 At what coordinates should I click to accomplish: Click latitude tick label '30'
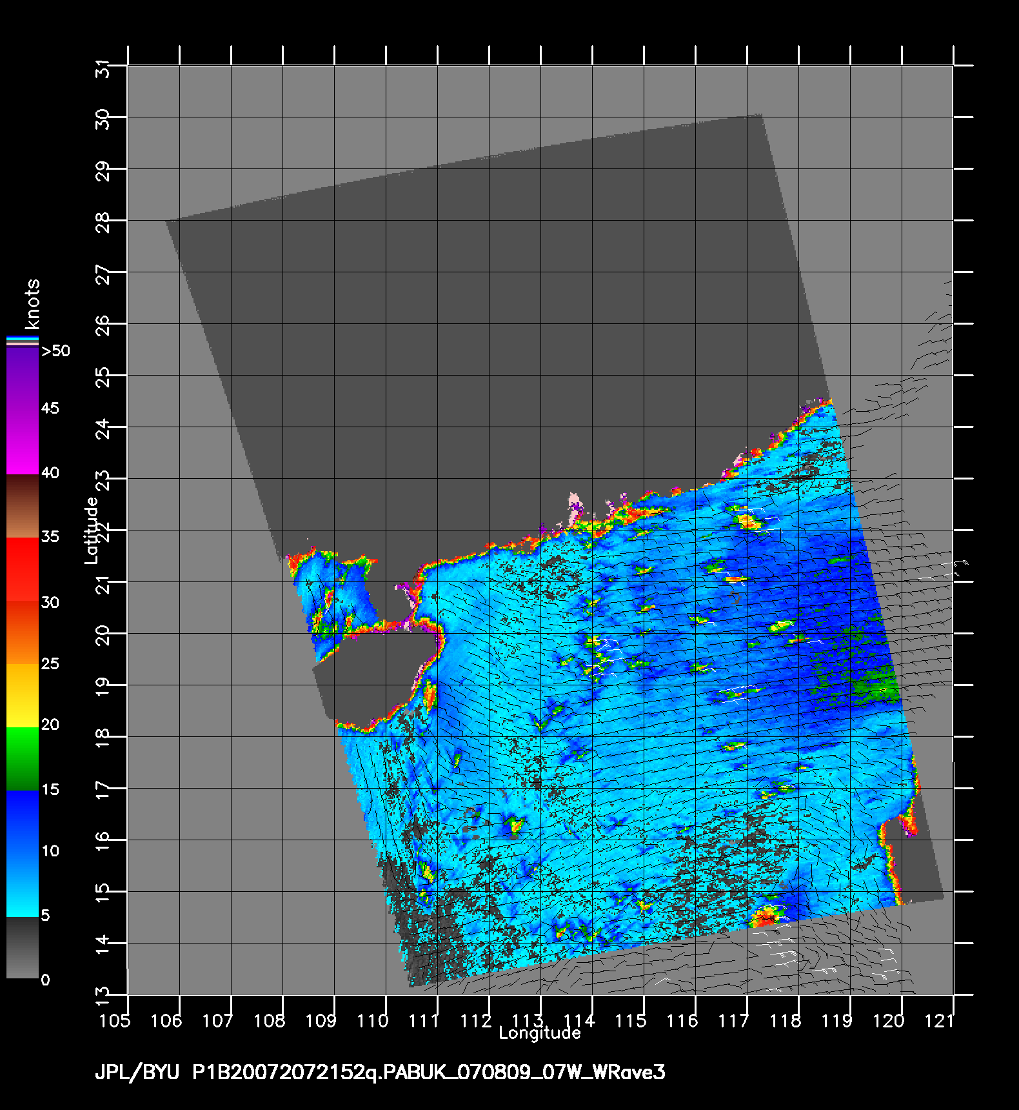[103, 120]
